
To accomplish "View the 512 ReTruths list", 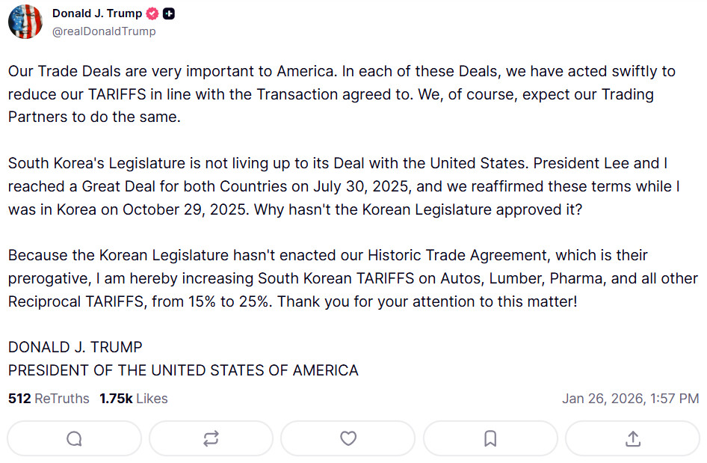I will pyautogui.click(x=49, y=399).
